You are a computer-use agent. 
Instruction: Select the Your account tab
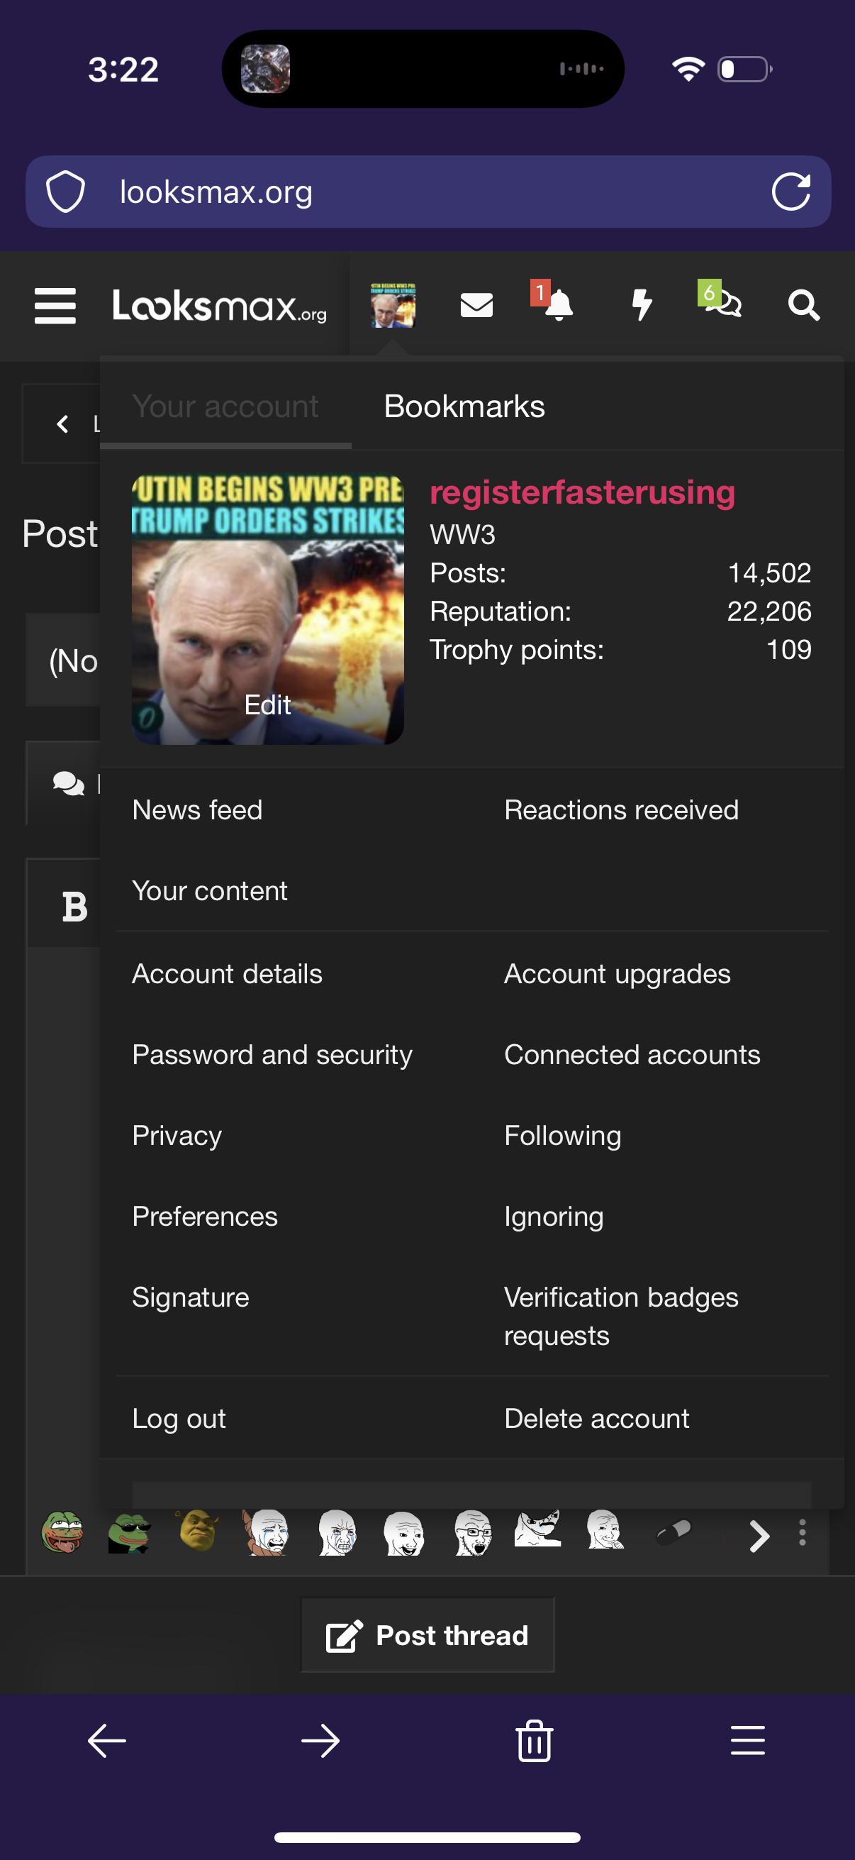click(x=225, y=406)
